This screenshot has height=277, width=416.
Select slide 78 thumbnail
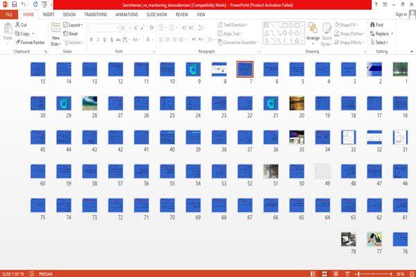coord(348,240)
